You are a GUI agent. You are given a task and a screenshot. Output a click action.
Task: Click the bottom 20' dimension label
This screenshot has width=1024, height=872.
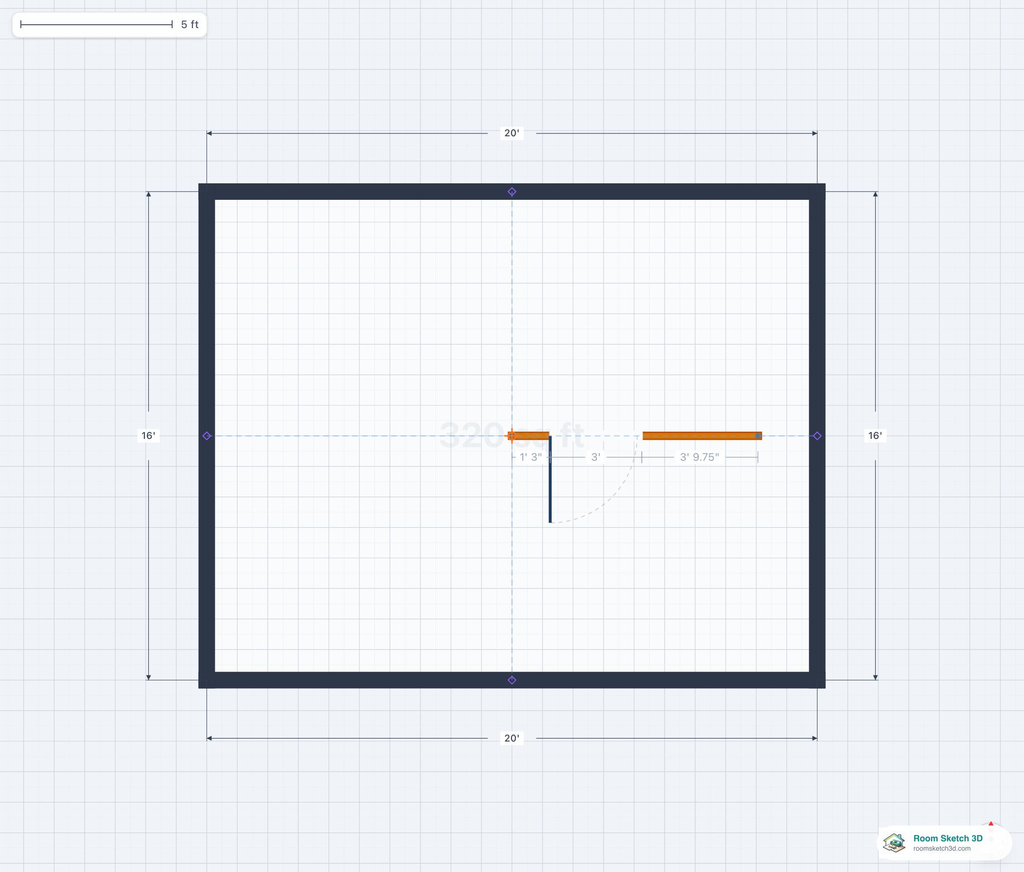[512, 738]
